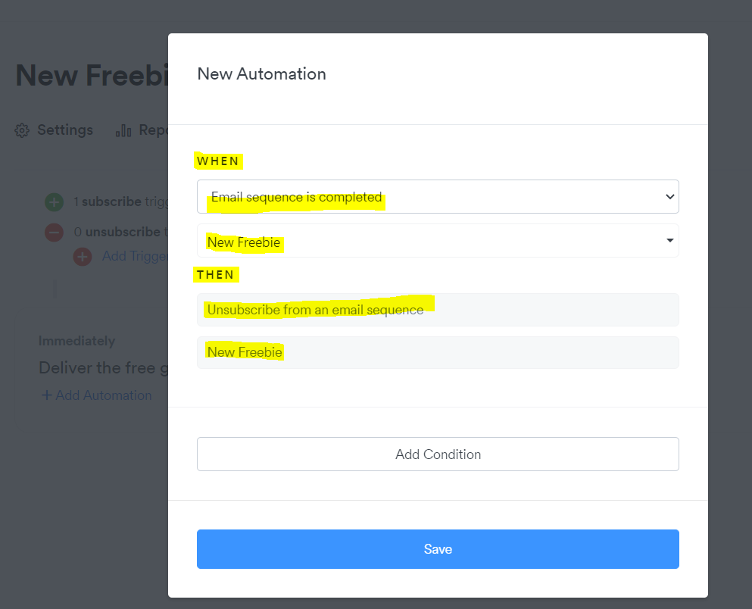Click the Add Automation link text
Screen dimensions: 752x609
tap(104, 395)
